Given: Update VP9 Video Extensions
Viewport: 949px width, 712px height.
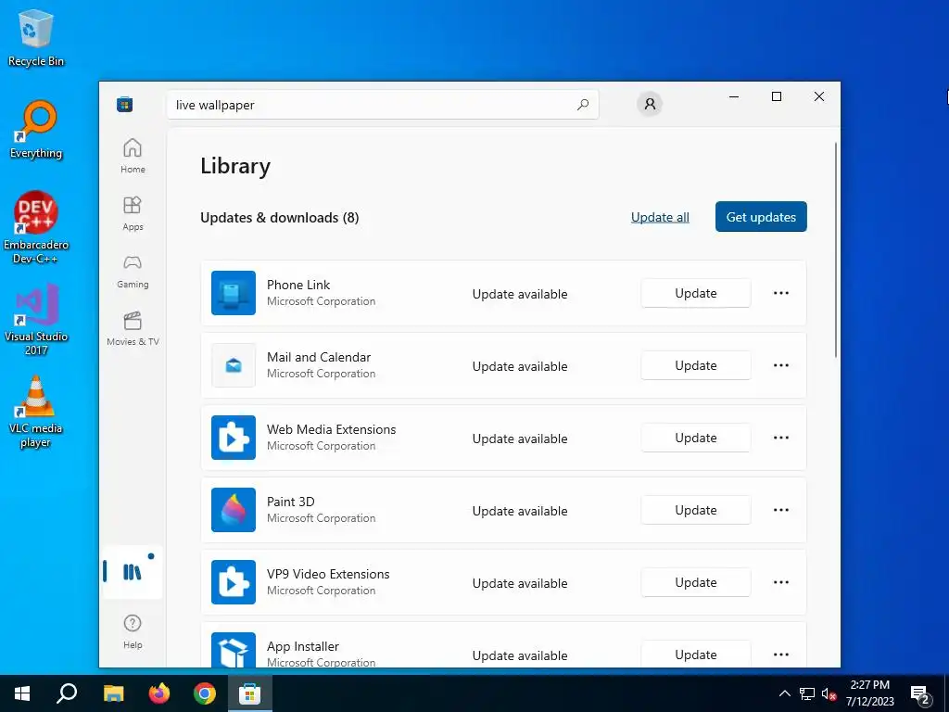Looking at the screenshot, I should pos(696,582).
